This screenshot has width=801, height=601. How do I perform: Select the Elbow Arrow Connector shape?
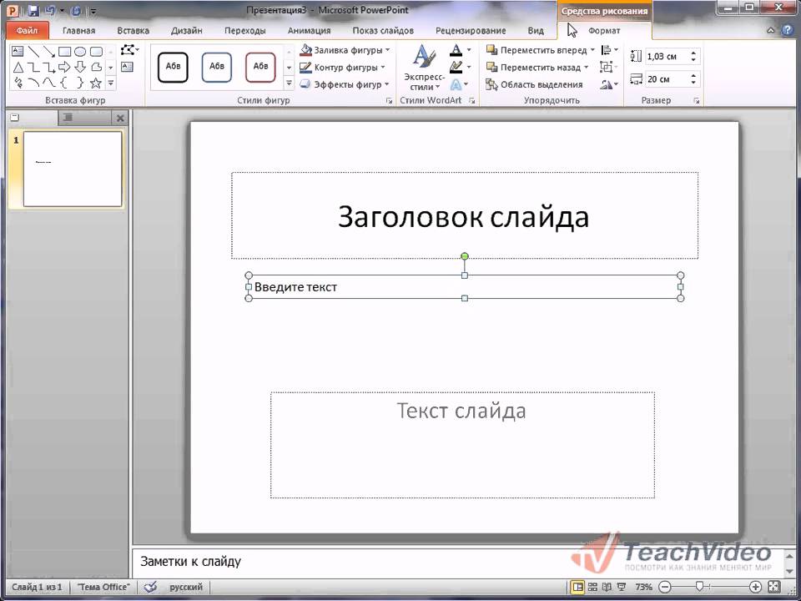[49, 67]
